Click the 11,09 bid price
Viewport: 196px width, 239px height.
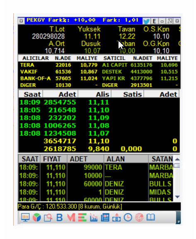[99, 118]
